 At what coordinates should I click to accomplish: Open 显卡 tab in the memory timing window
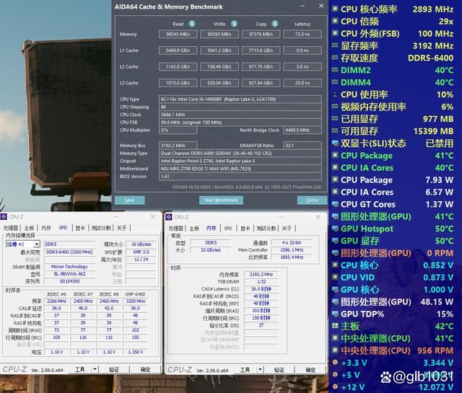click(x=245, y=228)
